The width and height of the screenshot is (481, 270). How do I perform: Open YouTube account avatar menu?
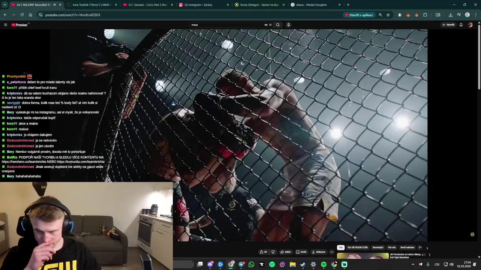click(470, 25)
